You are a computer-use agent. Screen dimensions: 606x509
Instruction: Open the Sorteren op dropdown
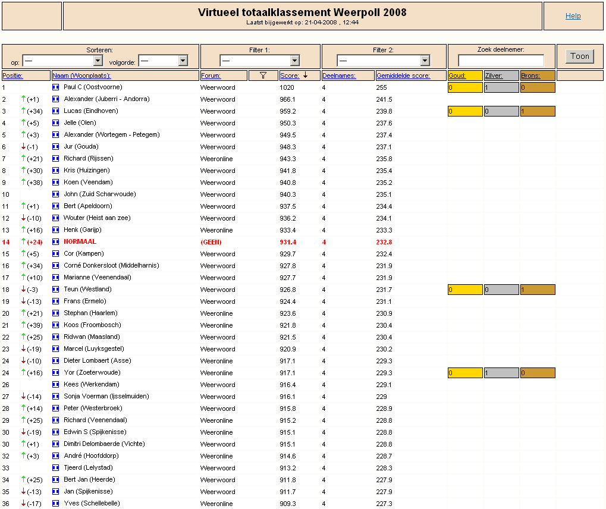[x=62, y=61]
